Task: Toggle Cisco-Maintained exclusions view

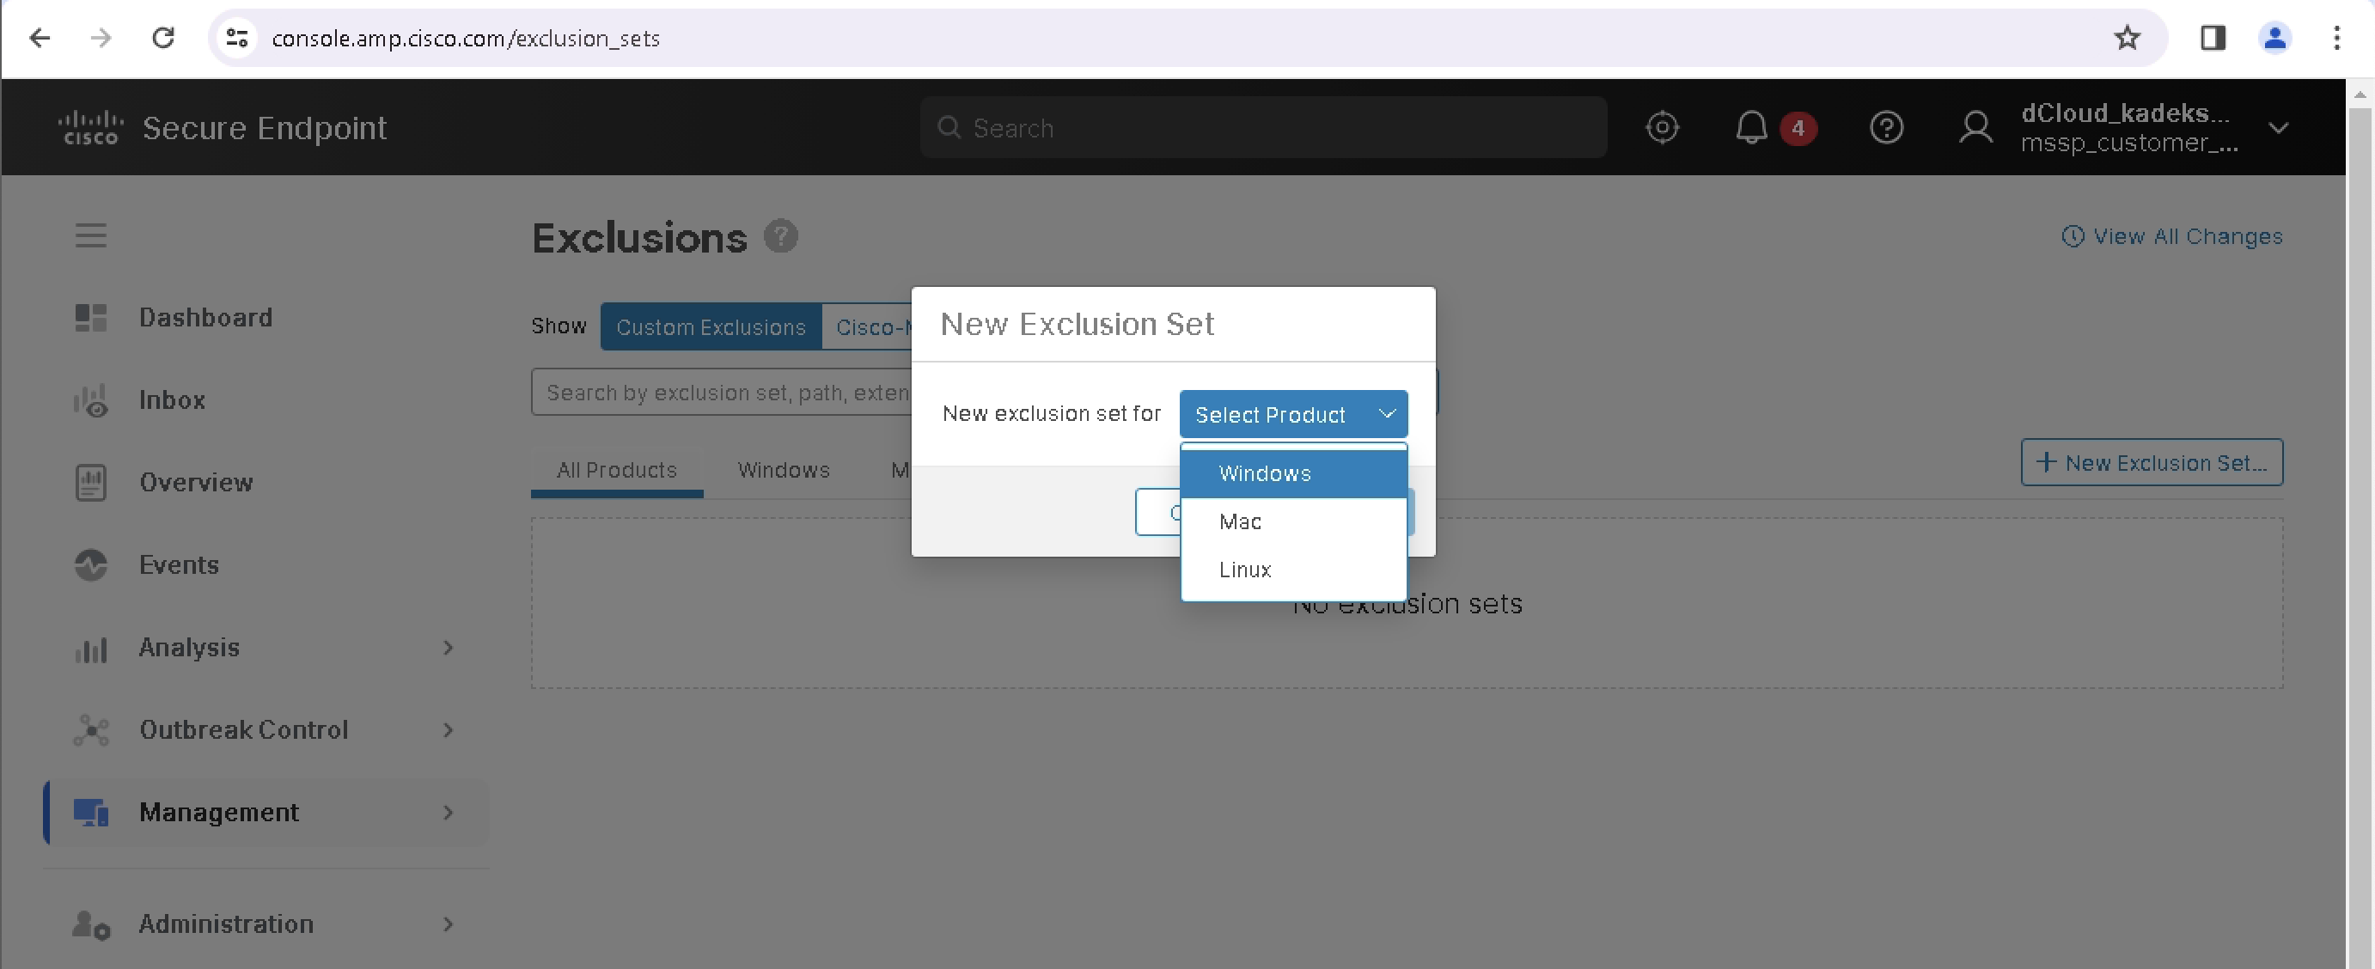Action: [867, 327]
